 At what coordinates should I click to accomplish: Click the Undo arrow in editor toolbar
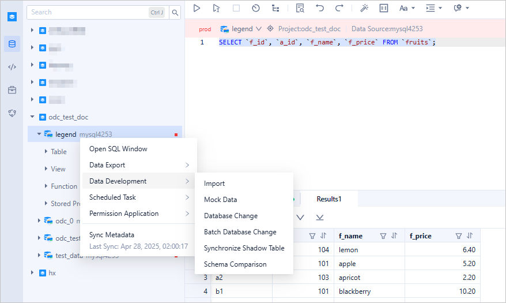tap(320, 8)
